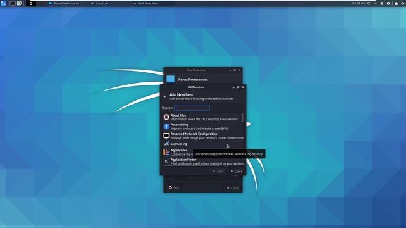Maximize the Panel Preferences window
406x228 pixels.
click(235, 70)
